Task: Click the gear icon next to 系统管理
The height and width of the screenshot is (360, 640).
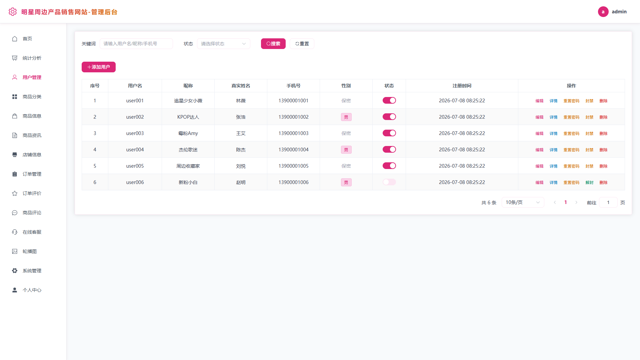Action: (x=15, y=271)
